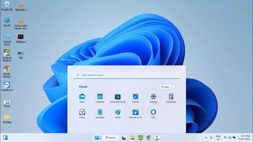Switch the ENG US input language
The image size is (253, 142).
click(218, 138)
